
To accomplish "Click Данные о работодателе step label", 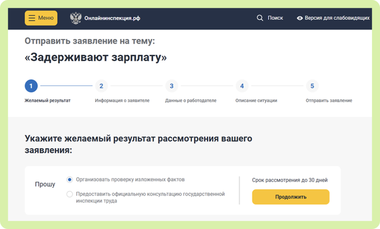I will click(191, 100).
